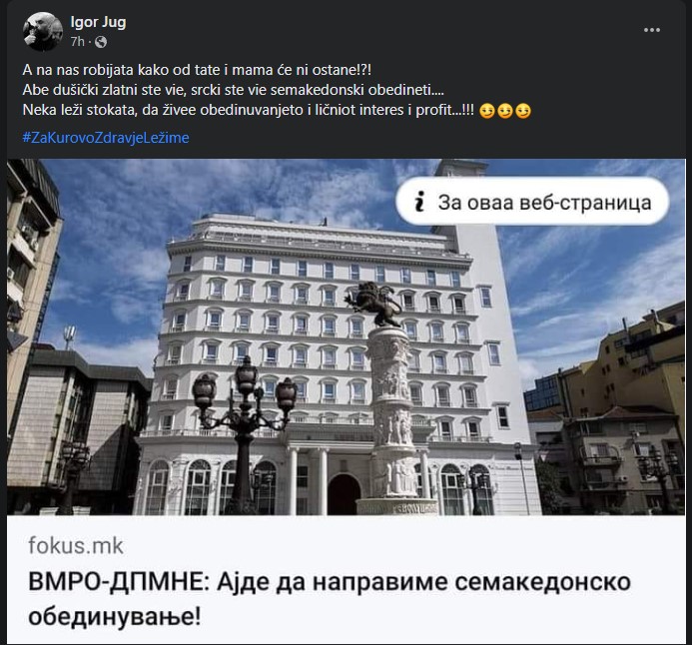Follow the #ZaKurovoZdravjeLežime hashtag
The height and width of the screenshot is (645, 692).
pyautogui.click(x=106, y=138)
